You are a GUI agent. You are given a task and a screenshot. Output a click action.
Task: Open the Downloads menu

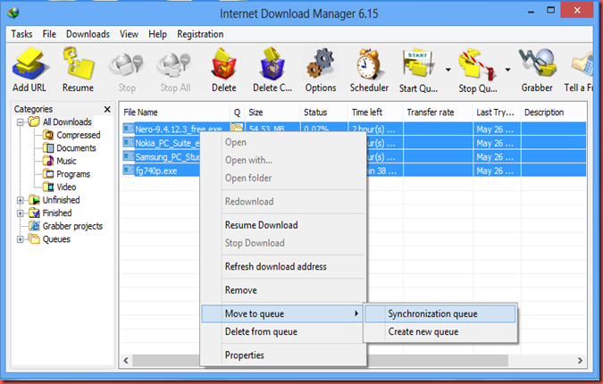tap(88, 34)
